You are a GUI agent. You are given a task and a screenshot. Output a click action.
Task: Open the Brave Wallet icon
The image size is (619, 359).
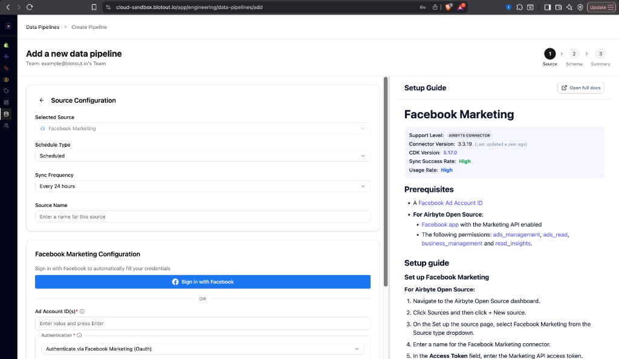(559, 7)
